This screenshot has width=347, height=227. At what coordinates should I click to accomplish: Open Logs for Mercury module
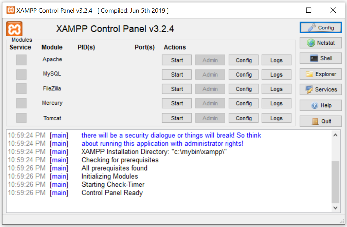click(276, 103)
